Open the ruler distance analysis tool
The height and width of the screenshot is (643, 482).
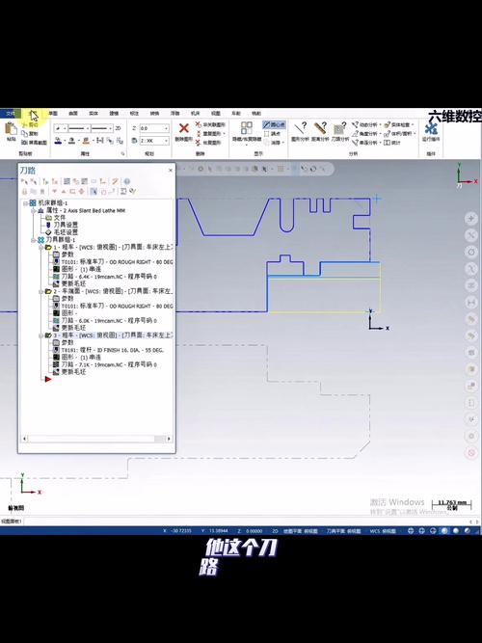319,128
